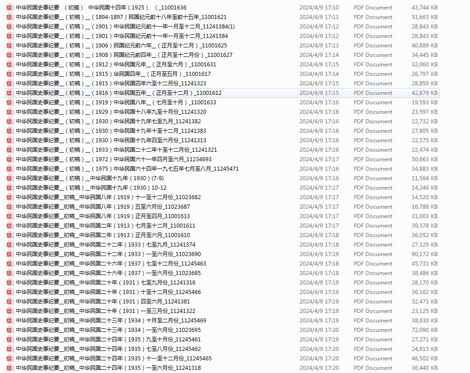Select the 1933 file ending 11241321
Image resolution: width=470 pixels, height=373 pixels.
(x=116, y=150)
